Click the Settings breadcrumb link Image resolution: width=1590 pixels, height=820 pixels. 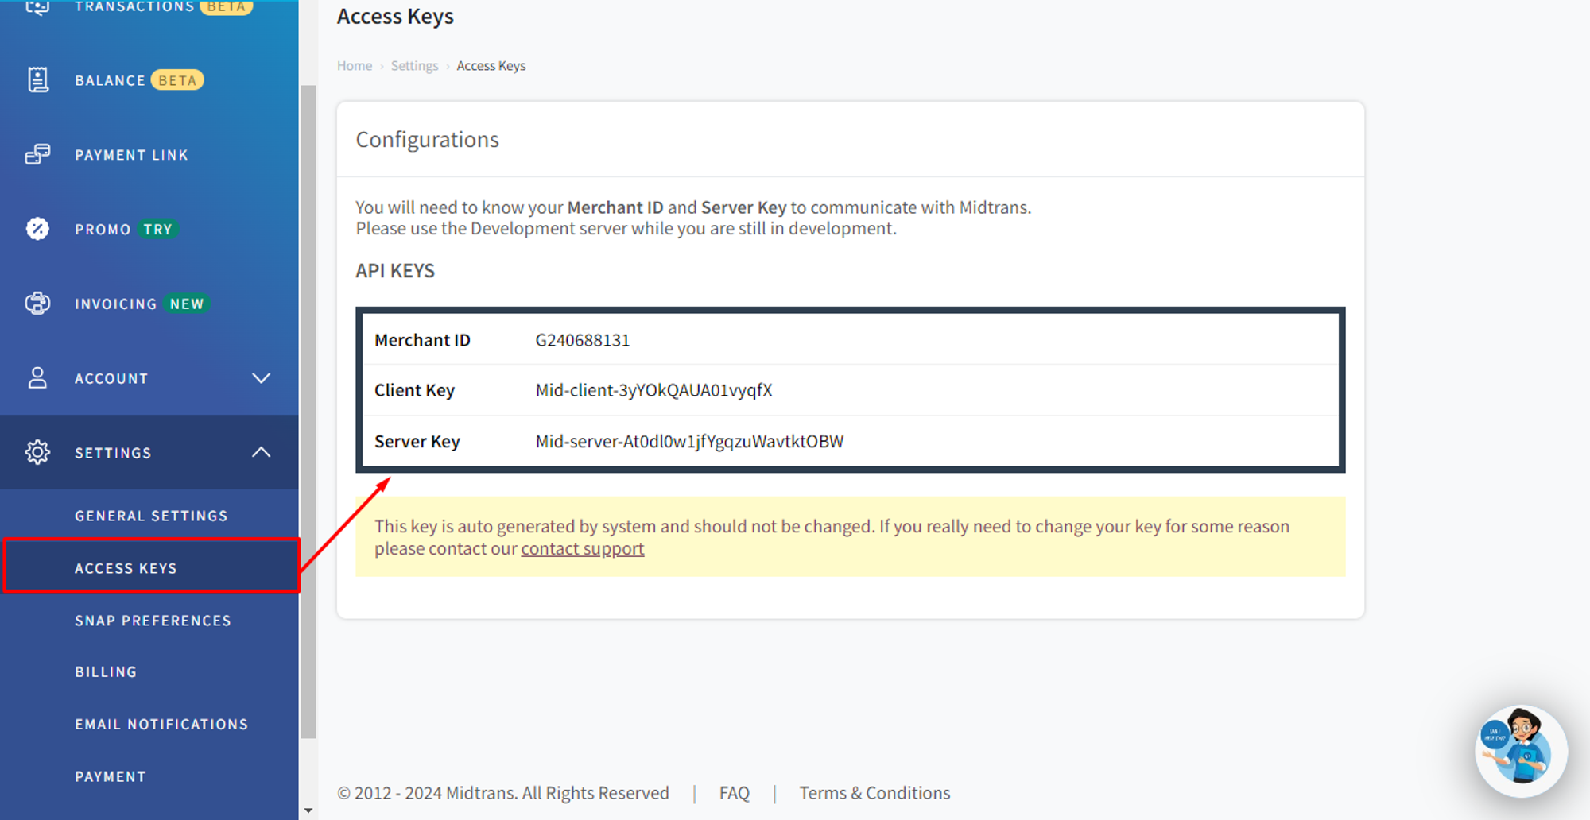414,66
